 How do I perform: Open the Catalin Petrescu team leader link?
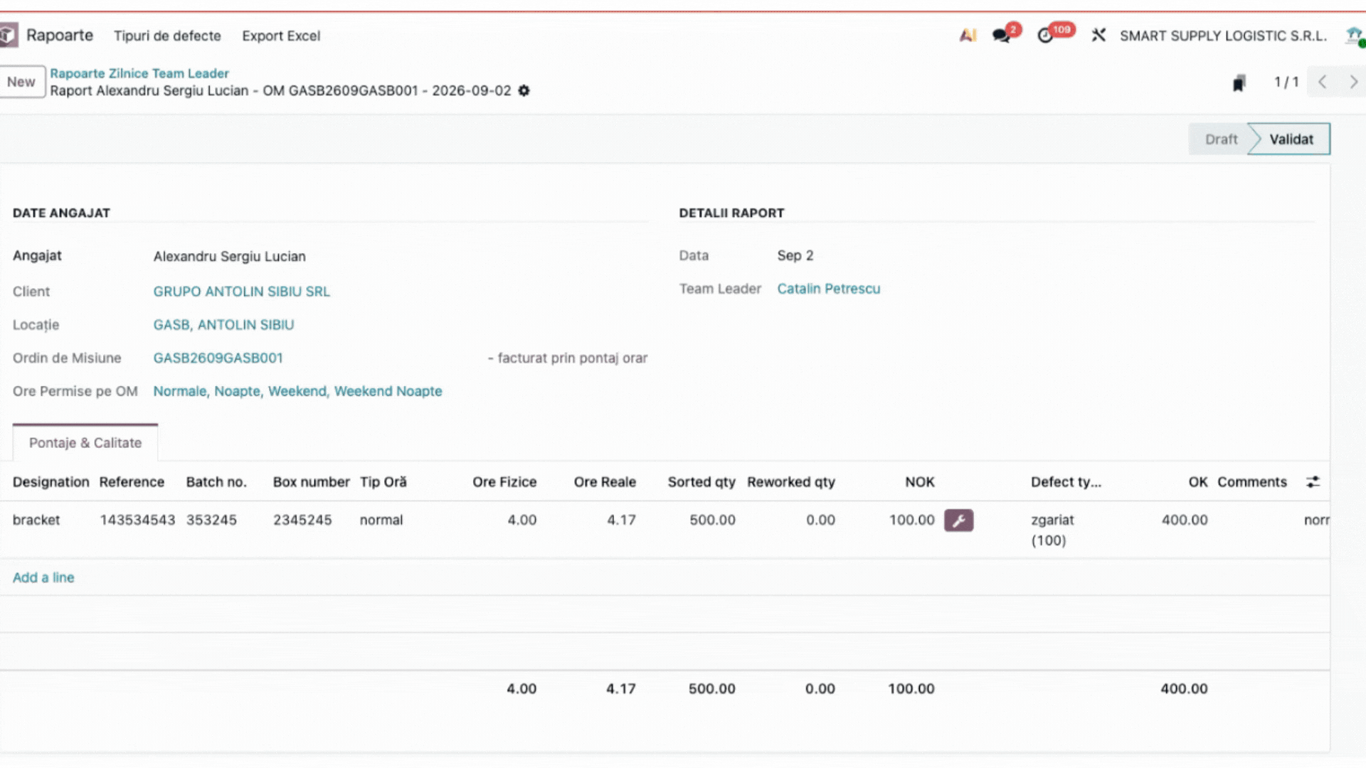point(828,289)
